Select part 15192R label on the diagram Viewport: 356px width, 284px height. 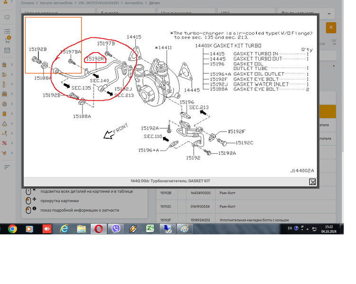tap(94, 59)
